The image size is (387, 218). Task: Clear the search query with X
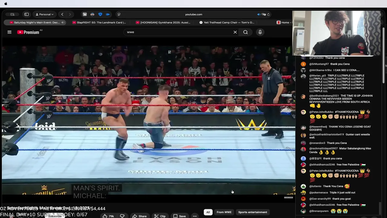point(235,32)
